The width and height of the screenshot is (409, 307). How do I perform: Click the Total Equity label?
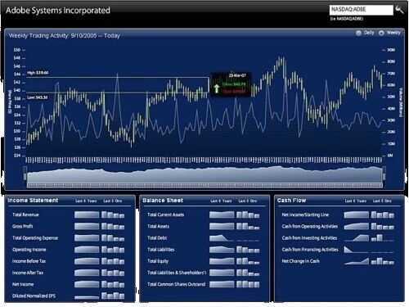pos(158,261)
